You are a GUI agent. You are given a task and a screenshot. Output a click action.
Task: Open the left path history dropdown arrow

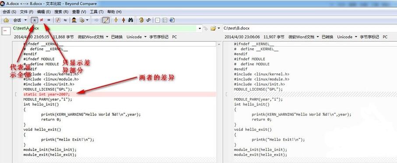tap(200, 28)
